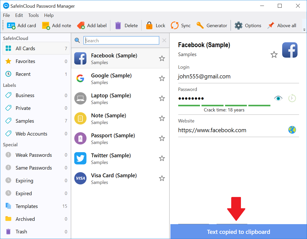Expand the toolbar overflow arrow
The width and height of the screenshot is (307, 239).
pyautogui.click(x=304, y=30)
